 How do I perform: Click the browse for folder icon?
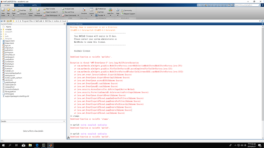point(10,21)
